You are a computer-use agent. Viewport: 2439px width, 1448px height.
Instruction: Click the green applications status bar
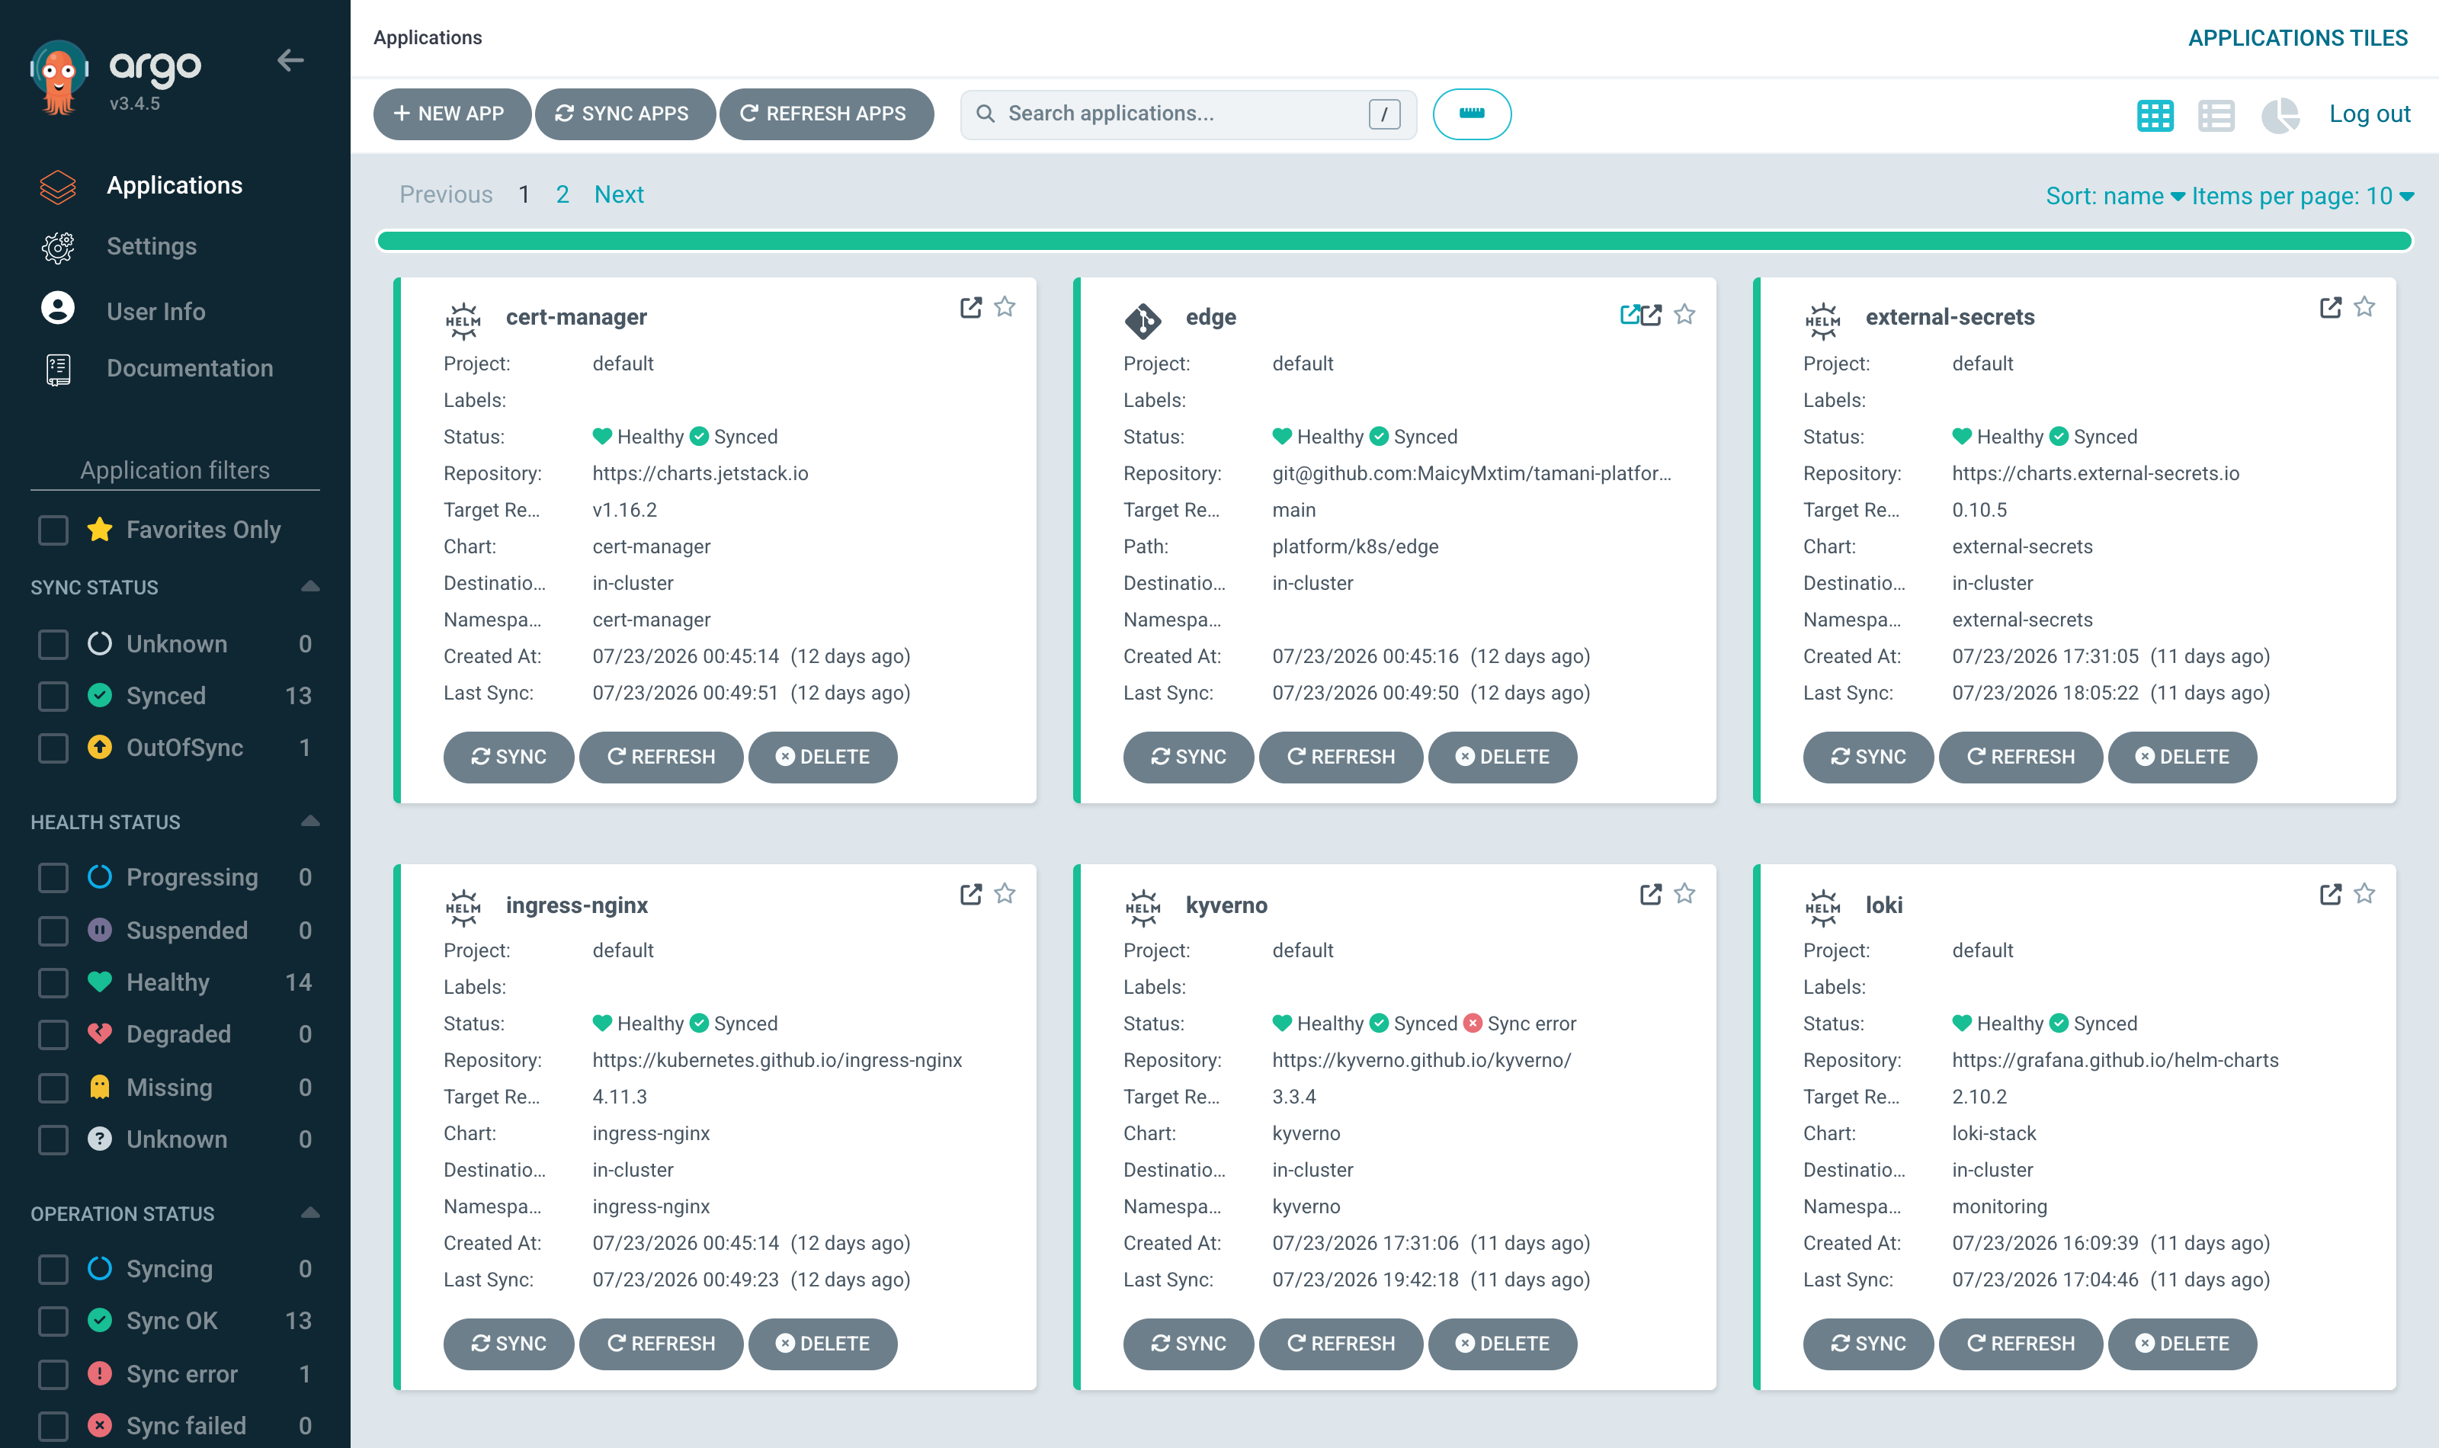click(1394, 241)
